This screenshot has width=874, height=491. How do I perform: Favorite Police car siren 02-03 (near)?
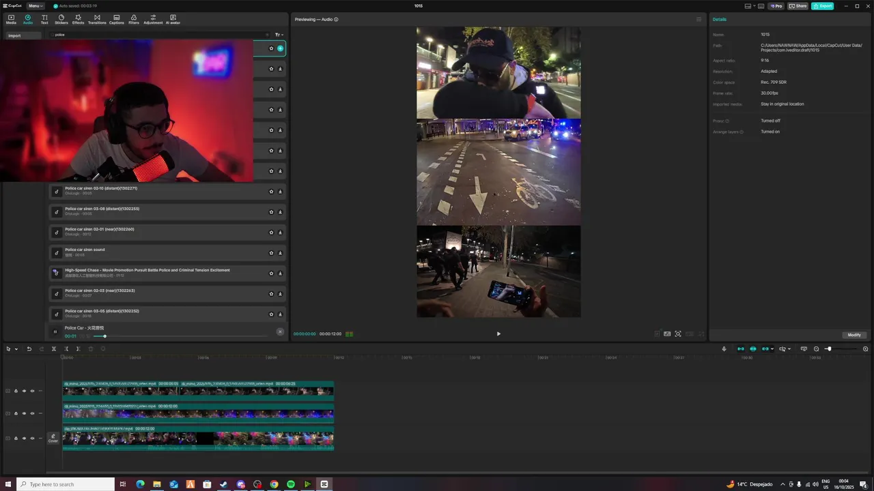271,294
